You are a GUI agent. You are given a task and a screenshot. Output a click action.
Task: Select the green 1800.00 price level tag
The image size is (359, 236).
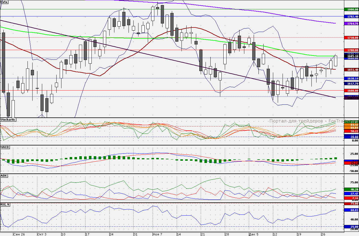click(x=351, y=9)
